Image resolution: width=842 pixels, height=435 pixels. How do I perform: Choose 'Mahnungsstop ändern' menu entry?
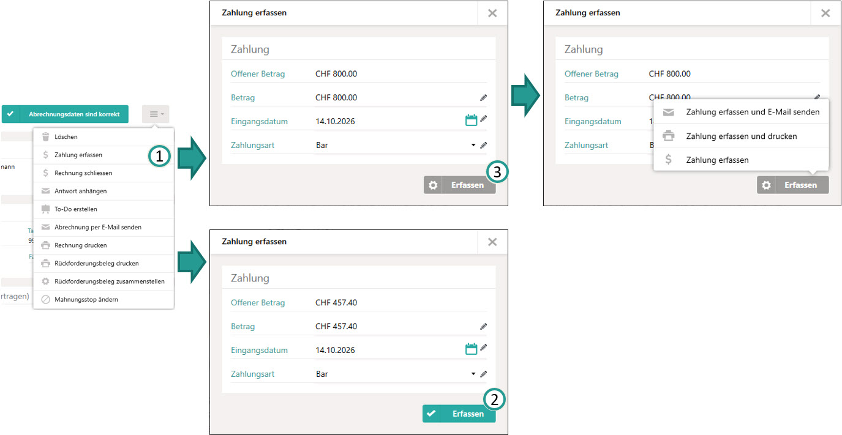pyautogui.click(x=103, y=300)
